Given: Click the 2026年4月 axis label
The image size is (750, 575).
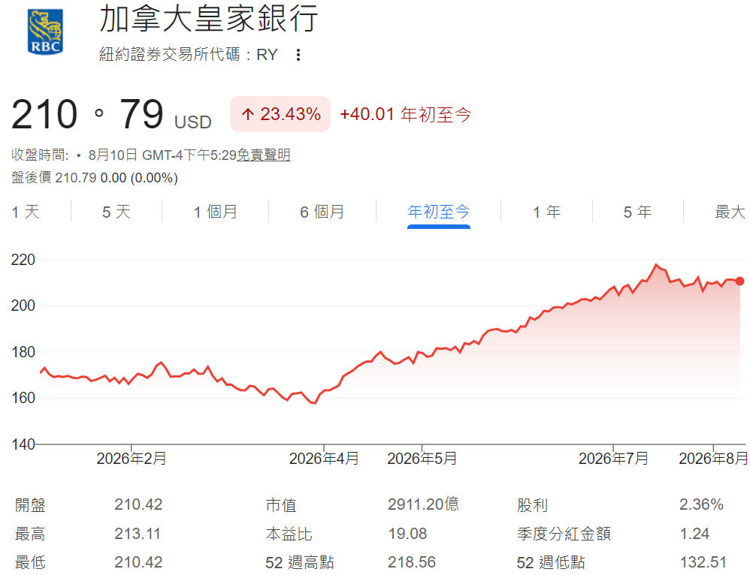Looking at the screenshot, I should [x=324, y=459].
